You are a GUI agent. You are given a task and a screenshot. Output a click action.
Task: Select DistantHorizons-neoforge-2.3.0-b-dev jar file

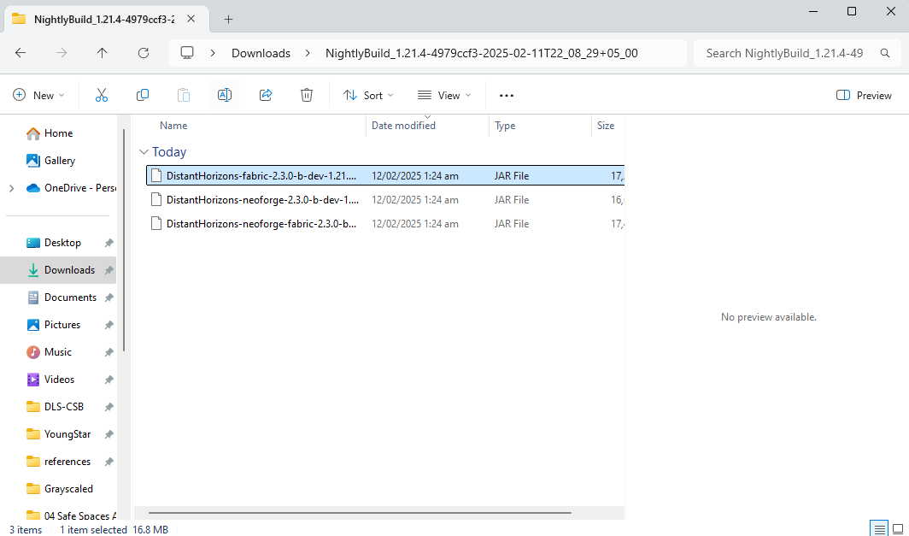[385, 199]
